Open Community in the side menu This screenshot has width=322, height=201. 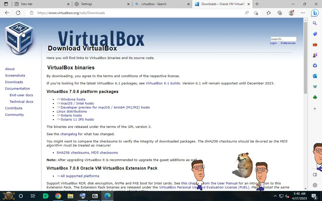coord(14,115)
